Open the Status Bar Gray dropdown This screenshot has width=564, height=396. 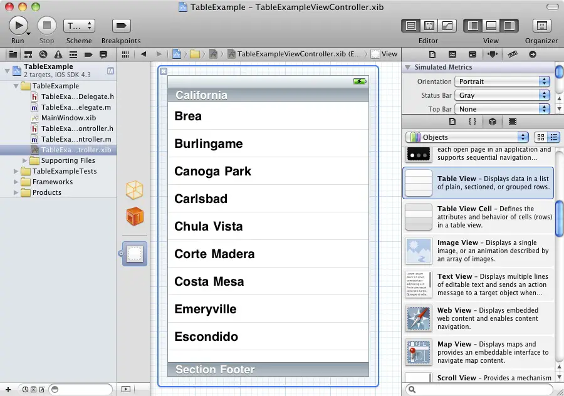pyautogui.click(x=502, y=95)
